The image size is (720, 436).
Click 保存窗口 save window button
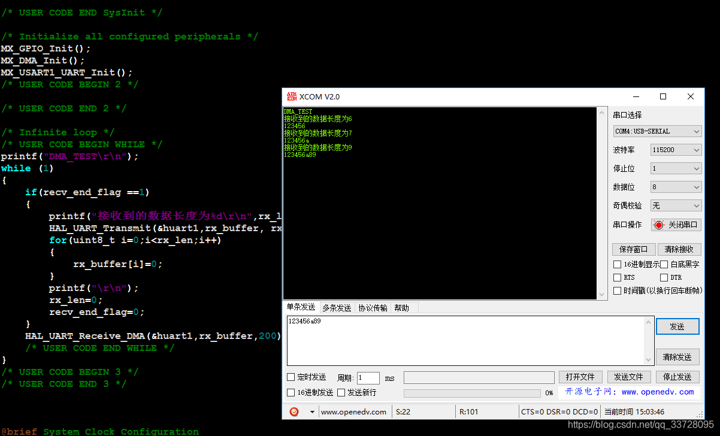point(634,249)
